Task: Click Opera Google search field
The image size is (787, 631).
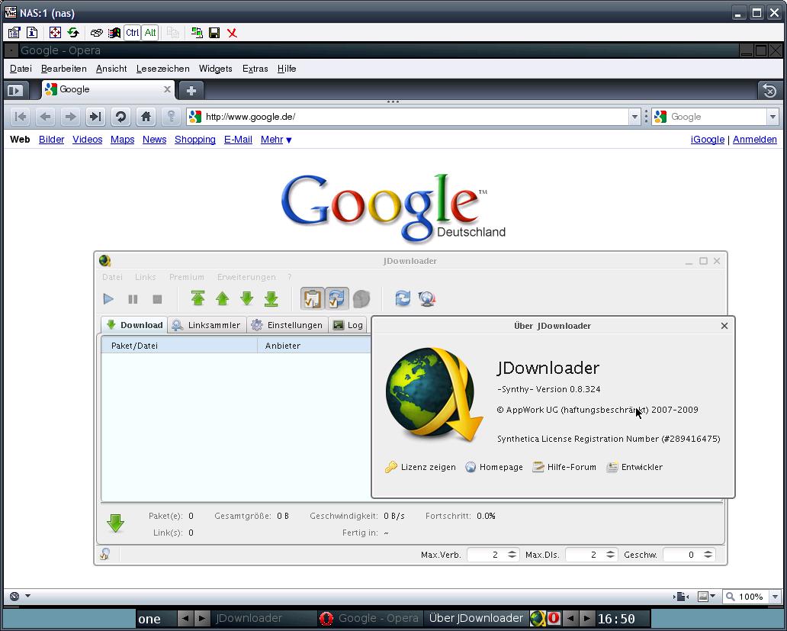Action: (709, 117)
